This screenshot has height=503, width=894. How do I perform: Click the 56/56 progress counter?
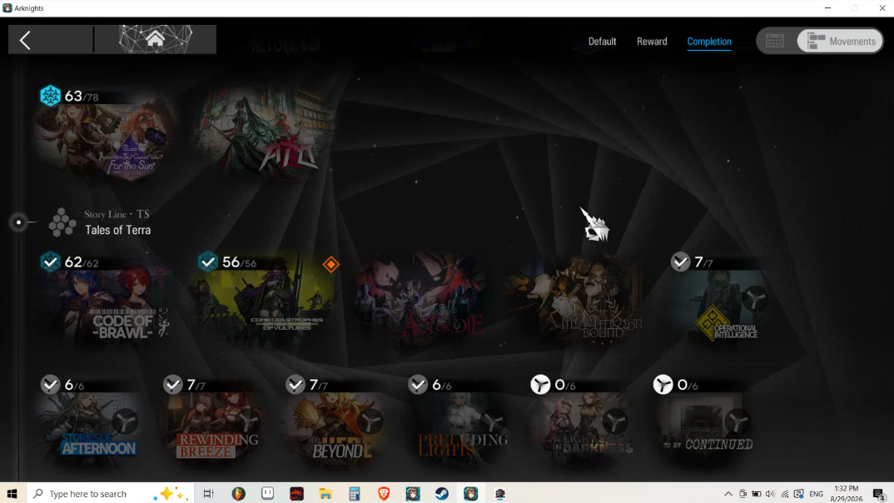[240, 262]
